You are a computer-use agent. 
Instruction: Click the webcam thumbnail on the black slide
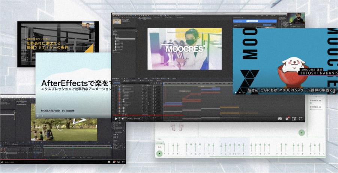[88, 25]
